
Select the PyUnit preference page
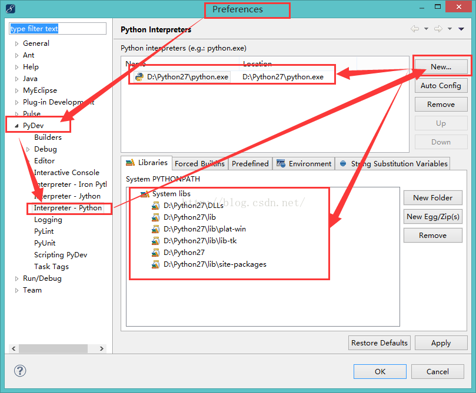[45, 243]
